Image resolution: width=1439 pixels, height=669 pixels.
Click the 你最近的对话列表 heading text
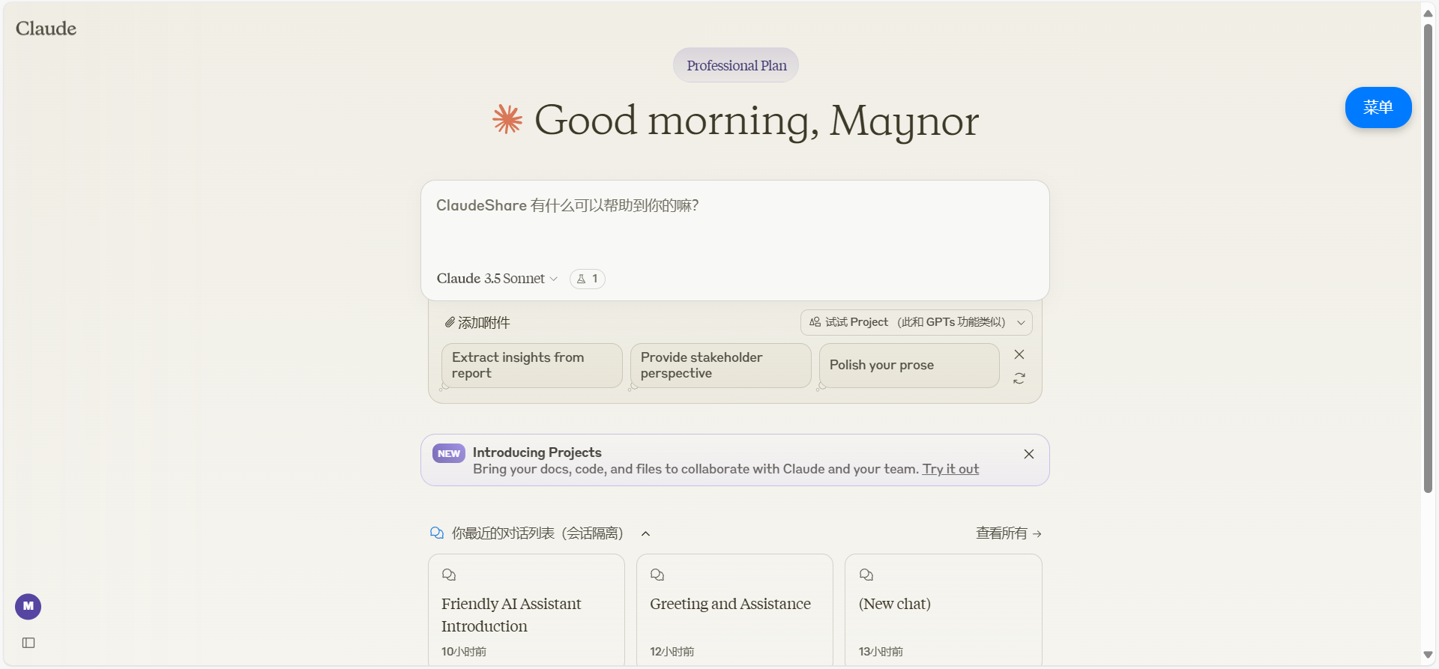click(537, 533)
